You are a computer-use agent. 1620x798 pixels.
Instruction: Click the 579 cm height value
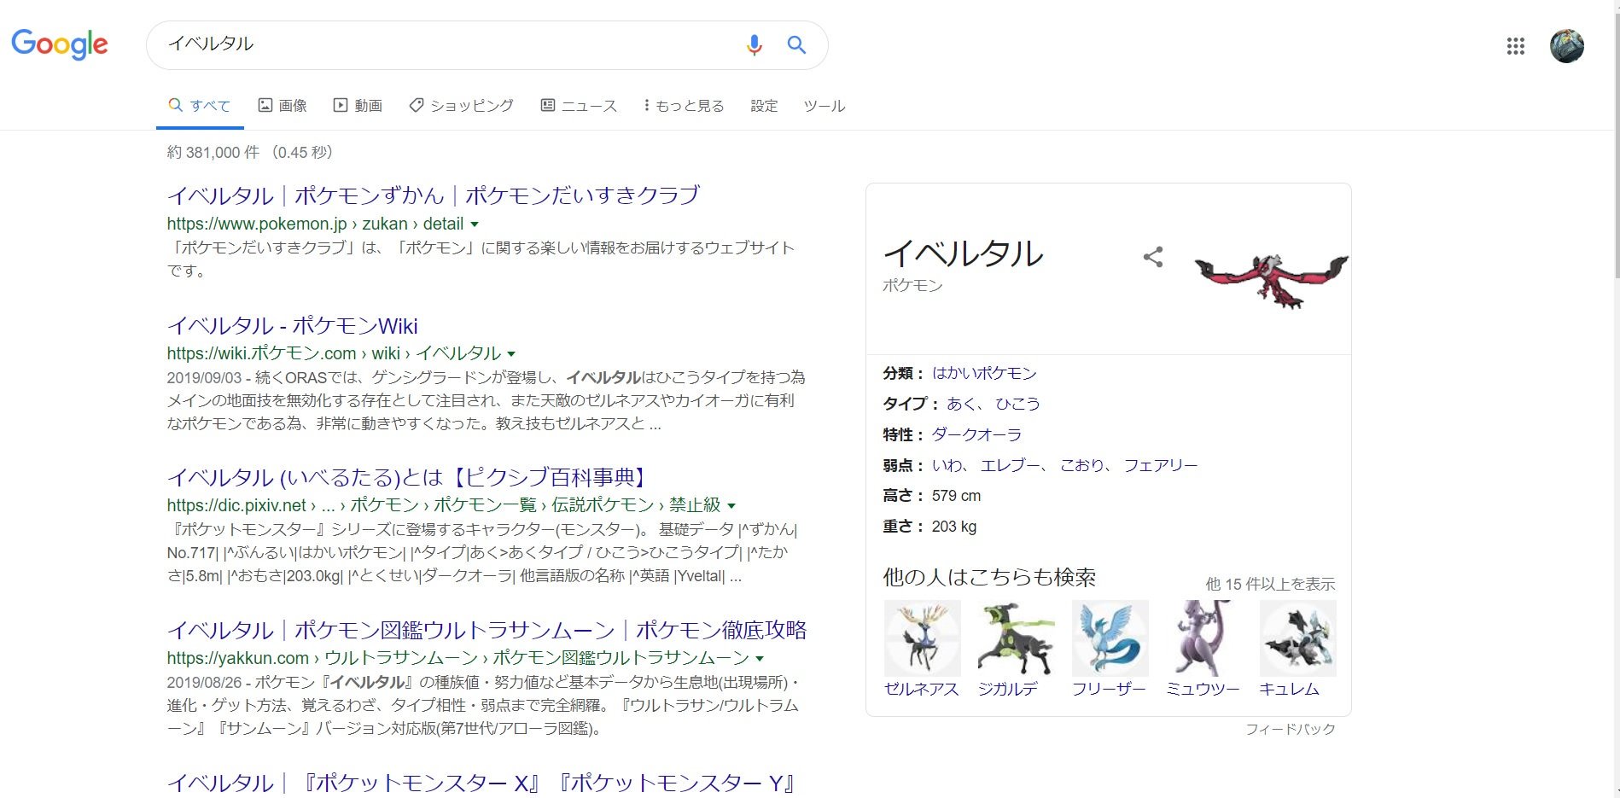[x=956, y=496]
